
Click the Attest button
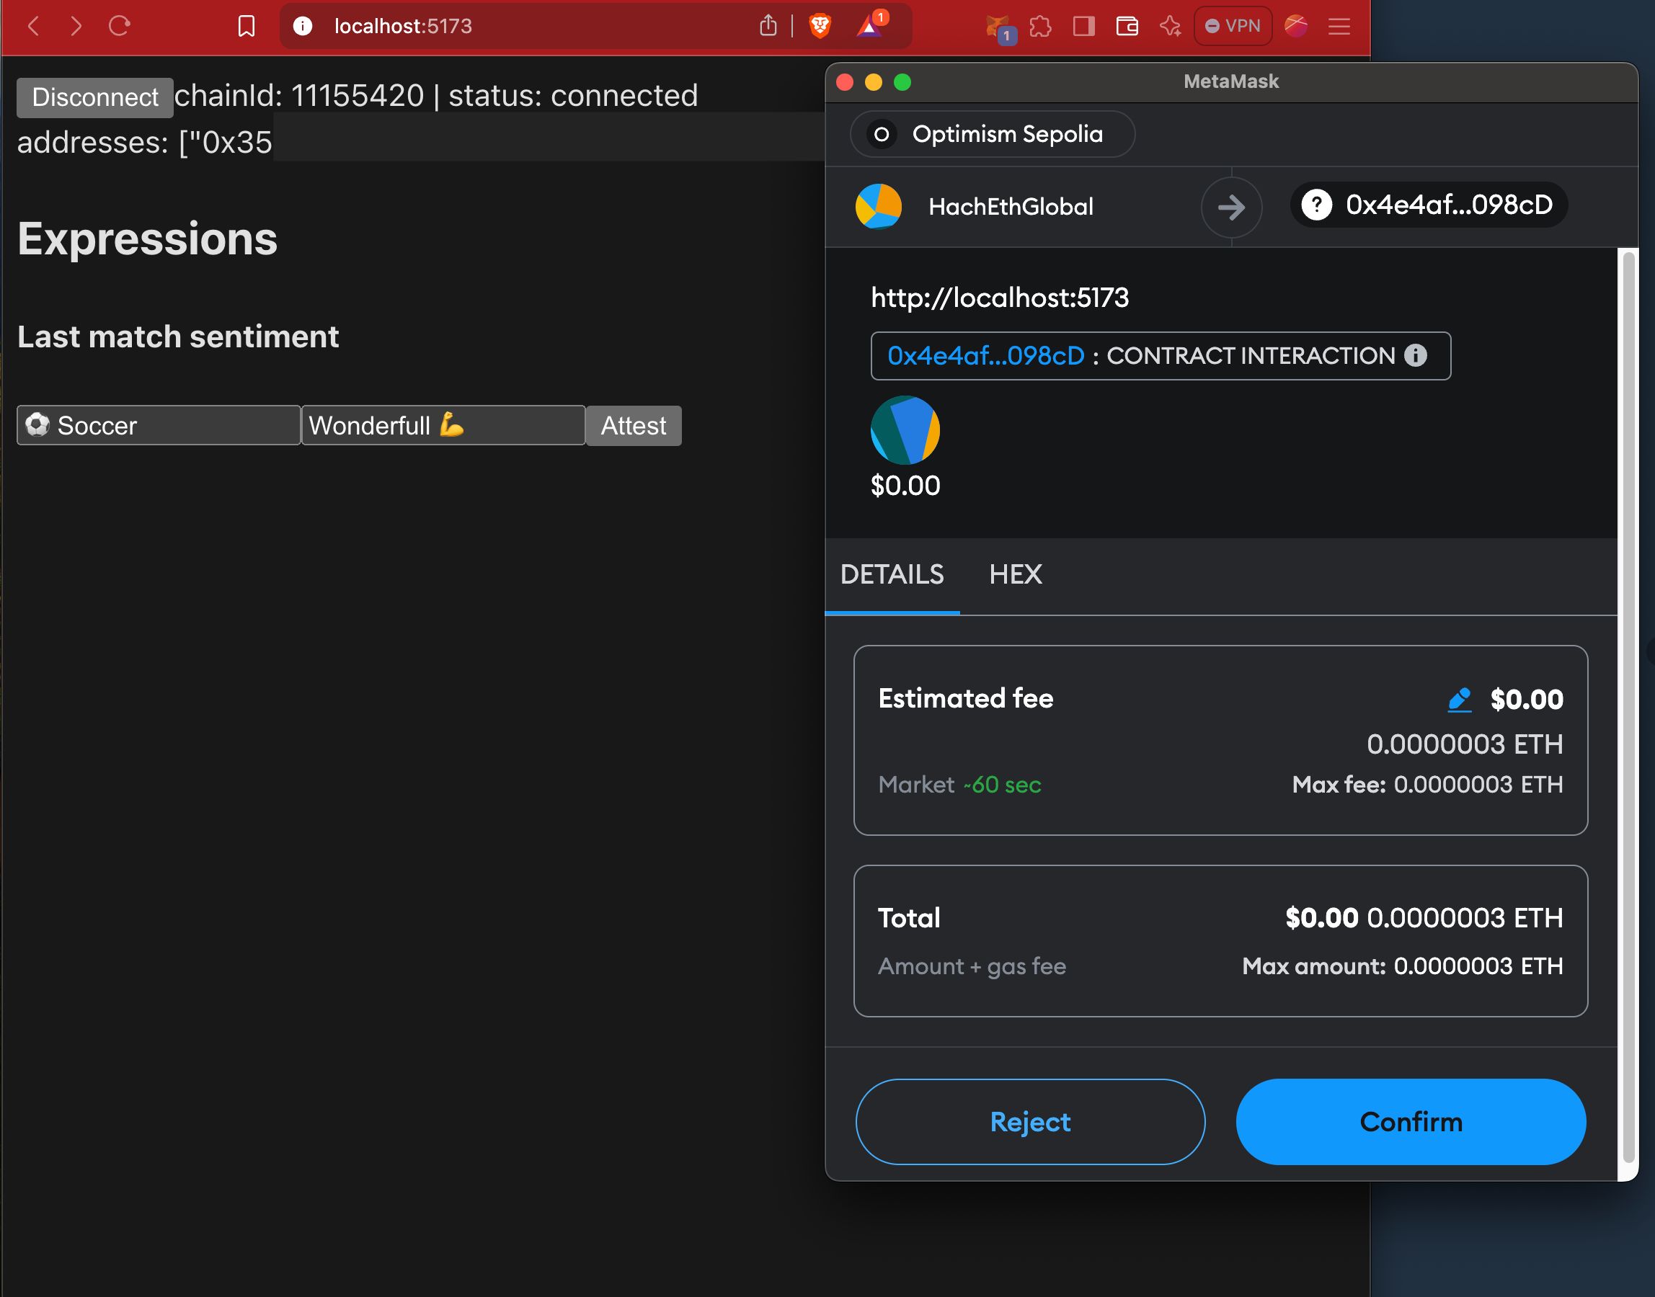[634, 425]
